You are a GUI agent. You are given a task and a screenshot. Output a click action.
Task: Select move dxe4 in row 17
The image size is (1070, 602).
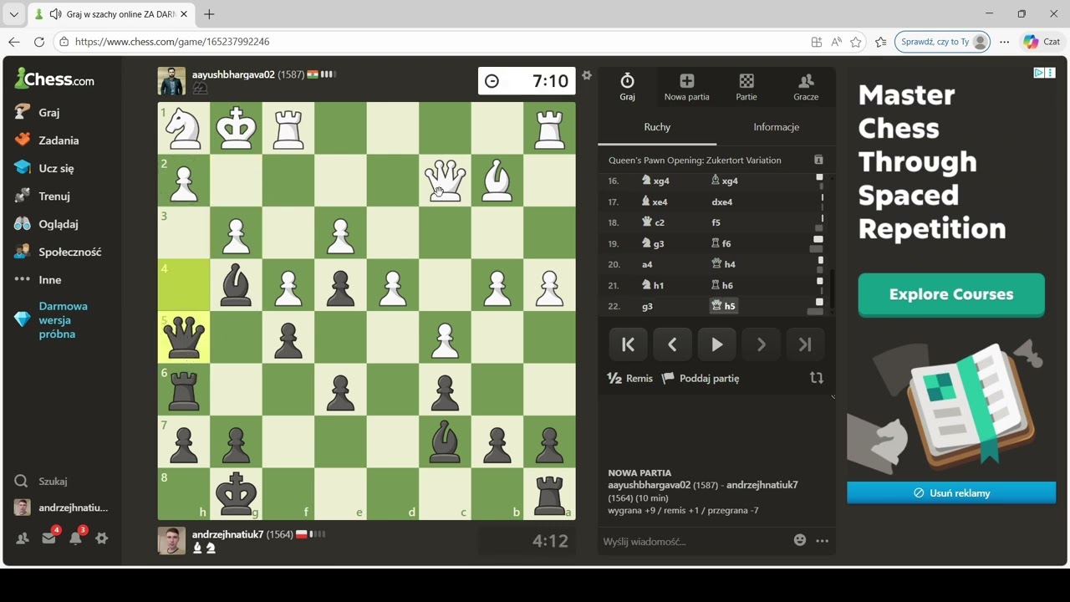point(722,202)
